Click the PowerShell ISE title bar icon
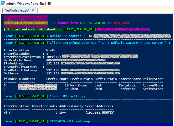The image size is (174, 126). pyautogui.click(x=3, y=3)
